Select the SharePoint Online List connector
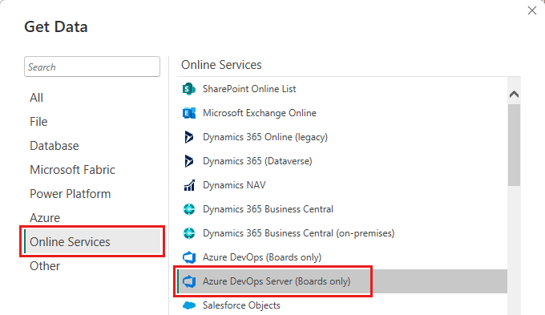The height and width of the screenshot is (315, 545). point(249,89)
